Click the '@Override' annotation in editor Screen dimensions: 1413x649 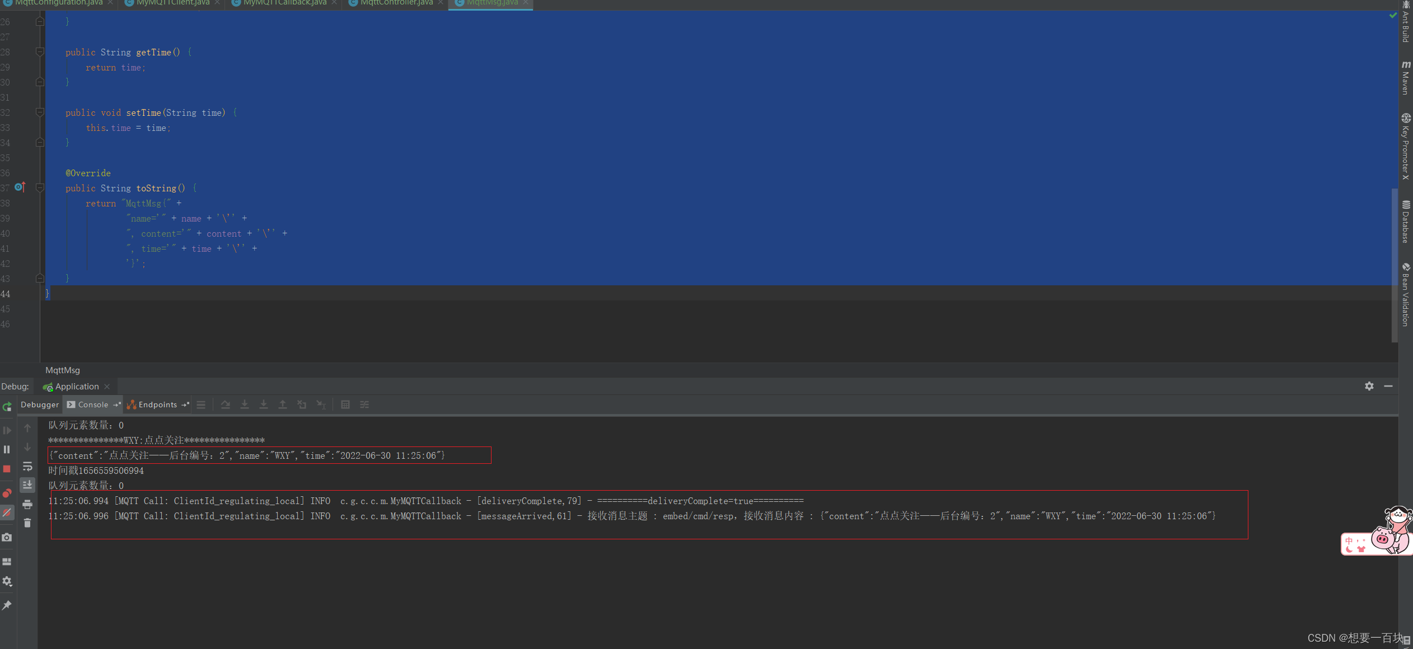(88, 173)
